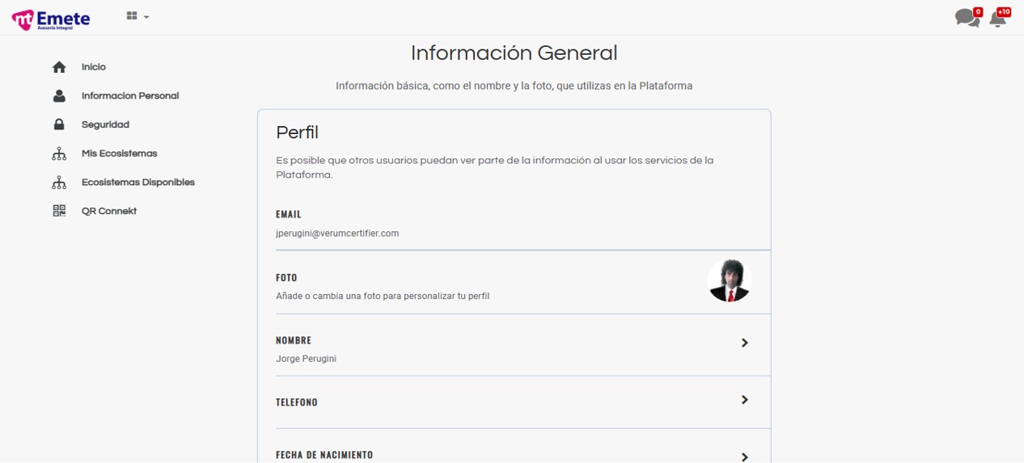
Task: Click the QR Connekt code icon
Action: [x=59, y=211]
